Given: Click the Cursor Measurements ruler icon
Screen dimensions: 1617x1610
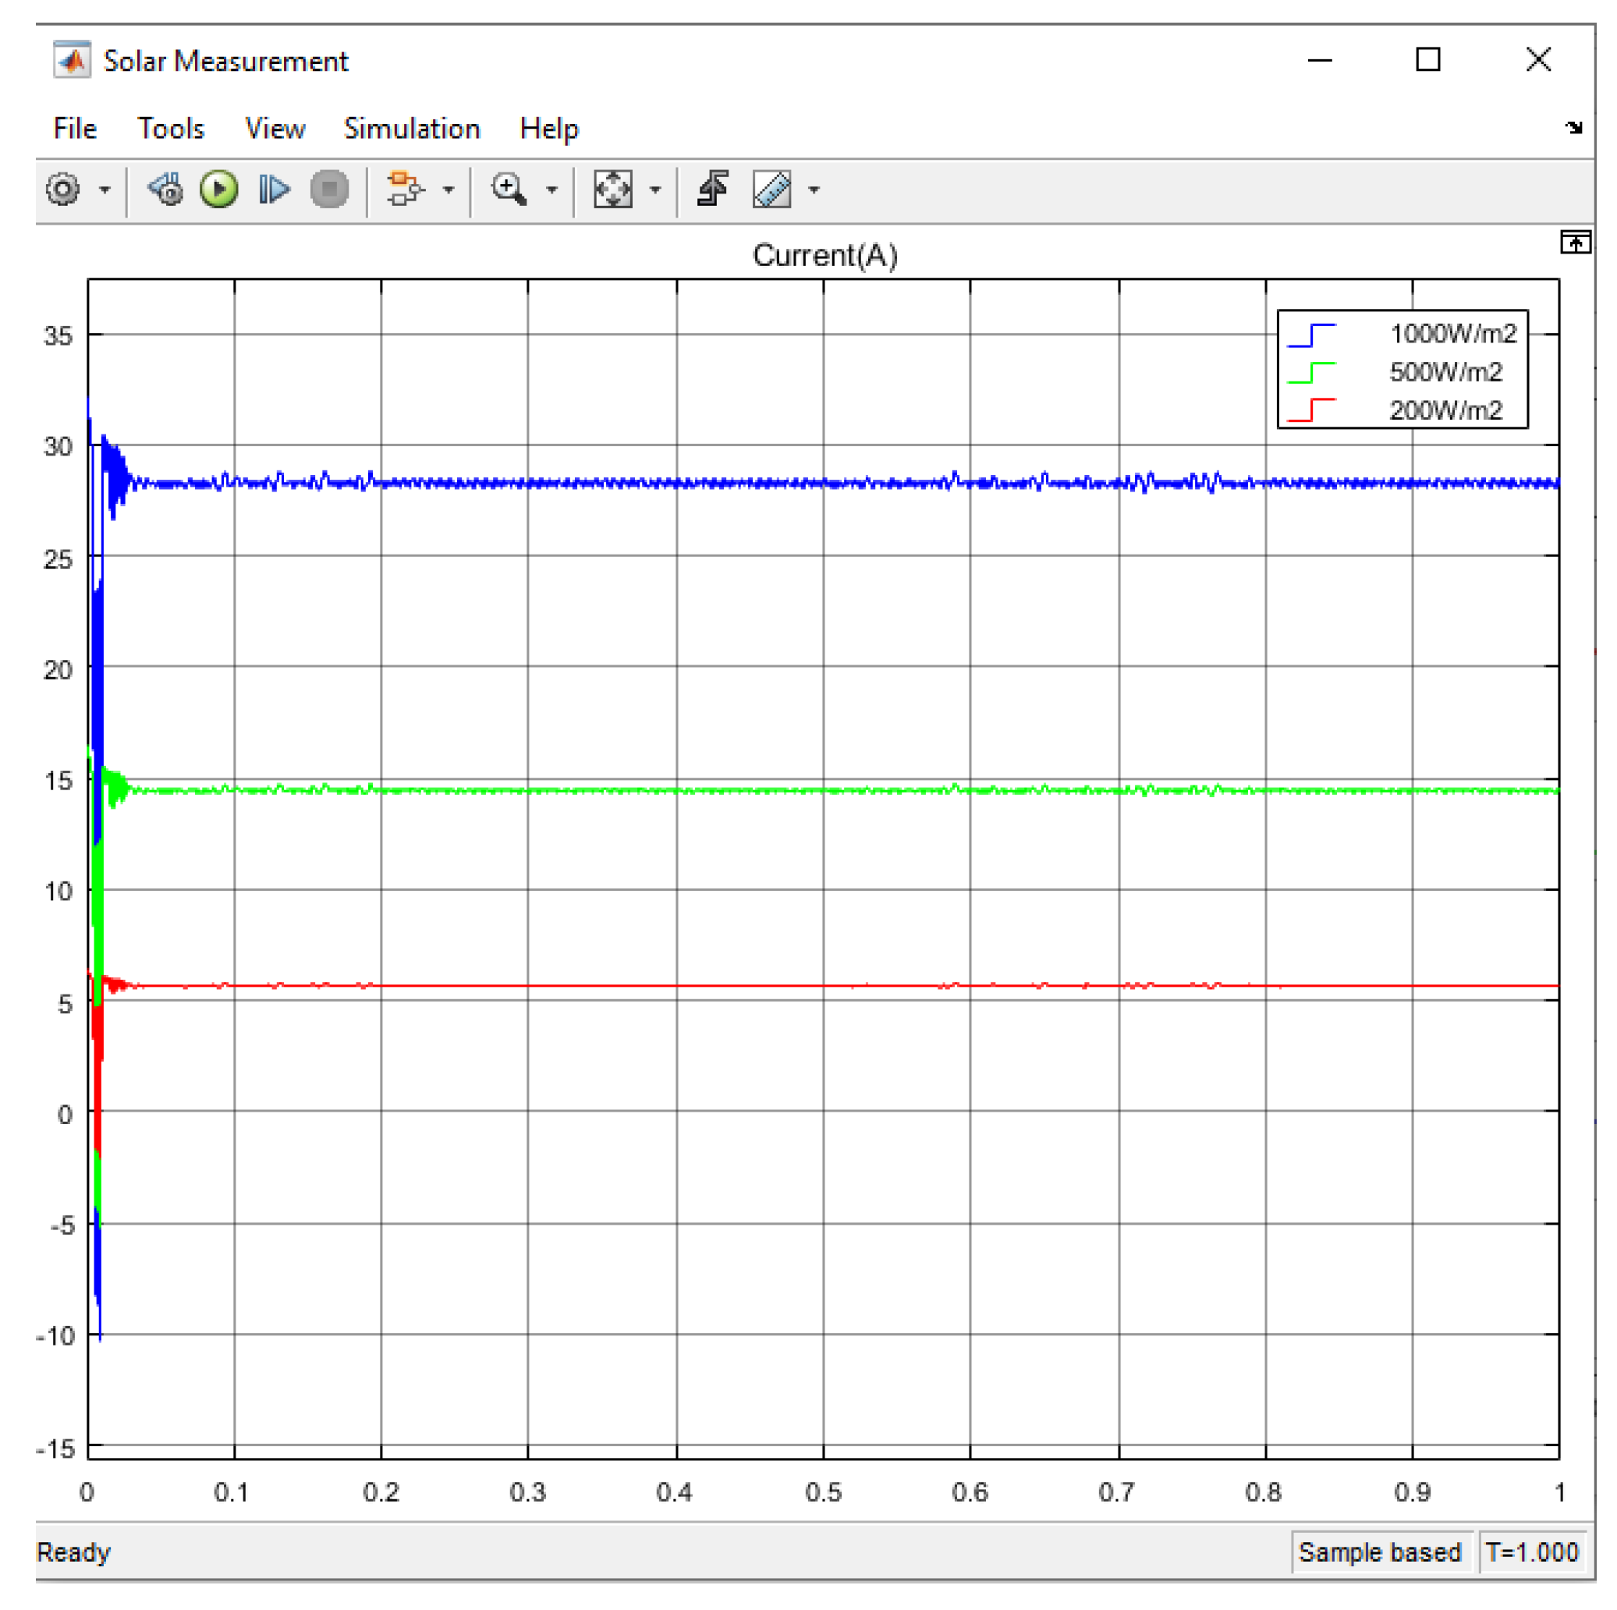Looking at the screenshot, I should (772, 190).
